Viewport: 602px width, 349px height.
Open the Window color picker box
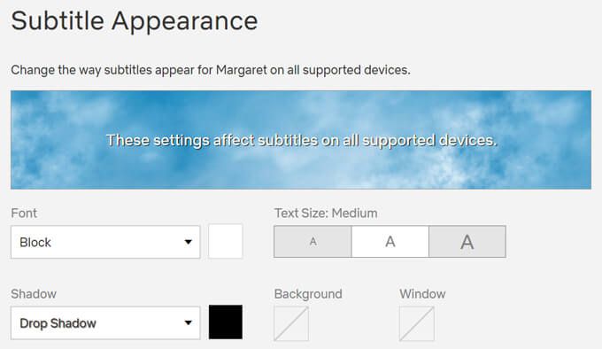tap(417, 323)
